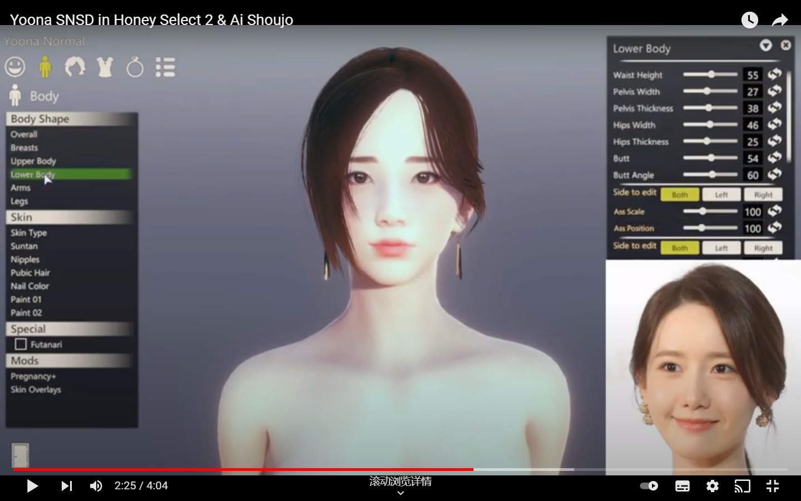Select Right for Ass Scale side
Image resolution: width=801 pixels, height=501 pixels.
[x=763, y=194]
